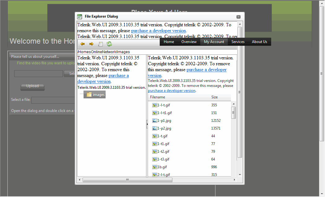Sort by the Size column header

pos(214,97)
